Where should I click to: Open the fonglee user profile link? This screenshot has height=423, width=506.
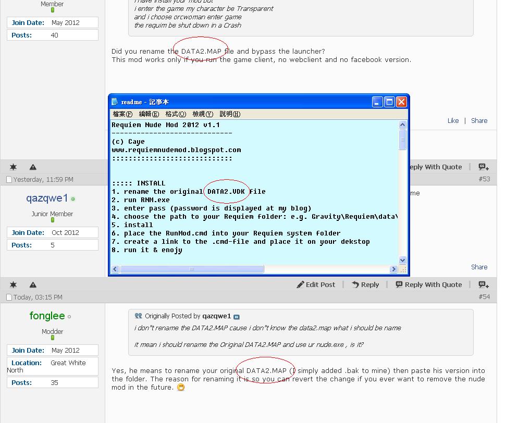[x=47, y=316]
